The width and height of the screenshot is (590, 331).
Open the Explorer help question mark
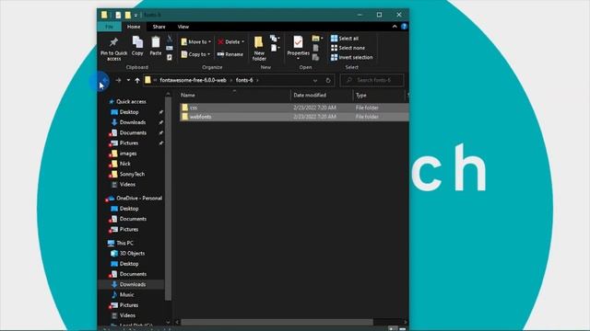(x=404, y=27)
